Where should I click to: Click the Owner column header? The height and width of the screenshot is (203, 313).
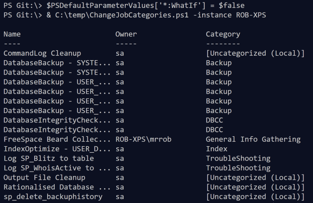126,35
